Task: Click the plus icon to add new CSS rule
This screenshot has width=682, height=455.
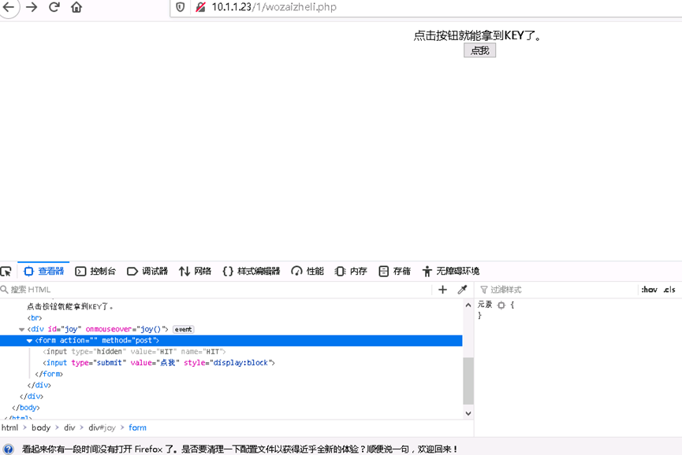Action: pos(442,289)
